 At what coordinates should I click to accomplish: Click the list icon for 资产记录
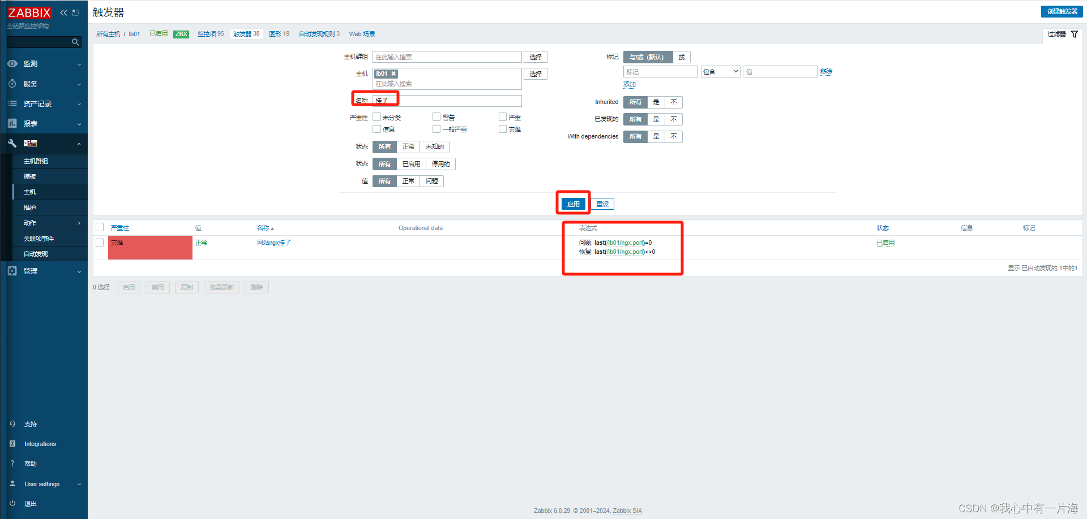[x=12, y=103]
